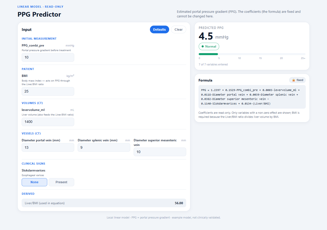Click the formula equation code box

point(252,97)
